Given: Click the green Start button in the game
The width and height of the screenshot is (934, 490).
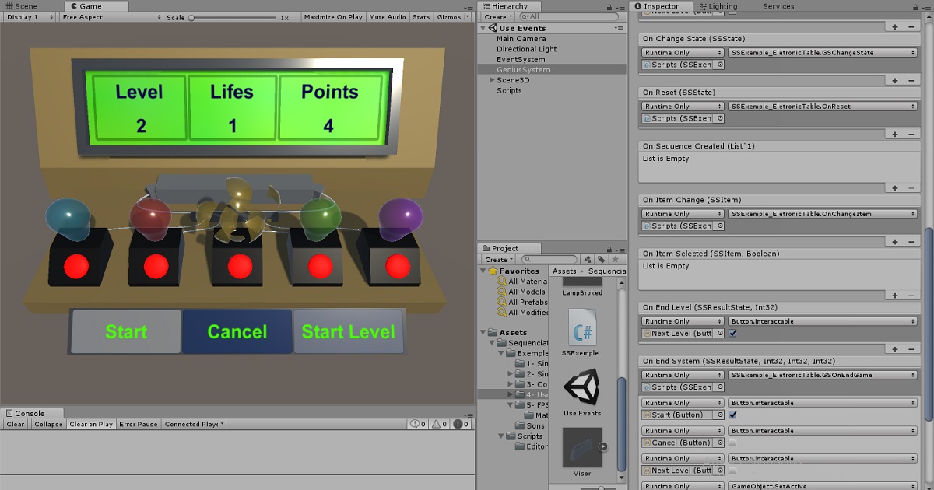Looking at the screenshot, I should coord(126,332).
